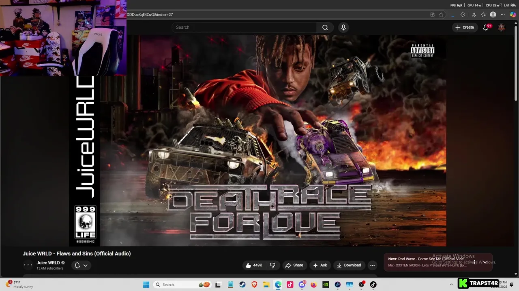The width and height of the screenshot is (519, 291).
Task: Expand subscription notification options chevron
Action: point(85,266)
